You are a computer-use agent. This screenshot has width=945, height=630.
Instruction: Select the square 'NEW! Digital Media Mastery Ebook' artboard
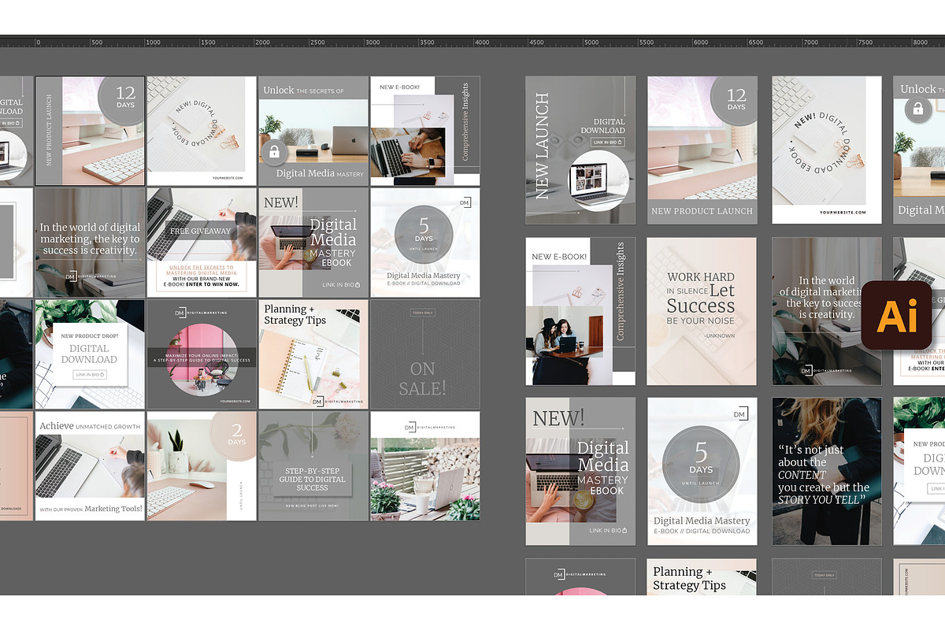[x=313, y=243]
